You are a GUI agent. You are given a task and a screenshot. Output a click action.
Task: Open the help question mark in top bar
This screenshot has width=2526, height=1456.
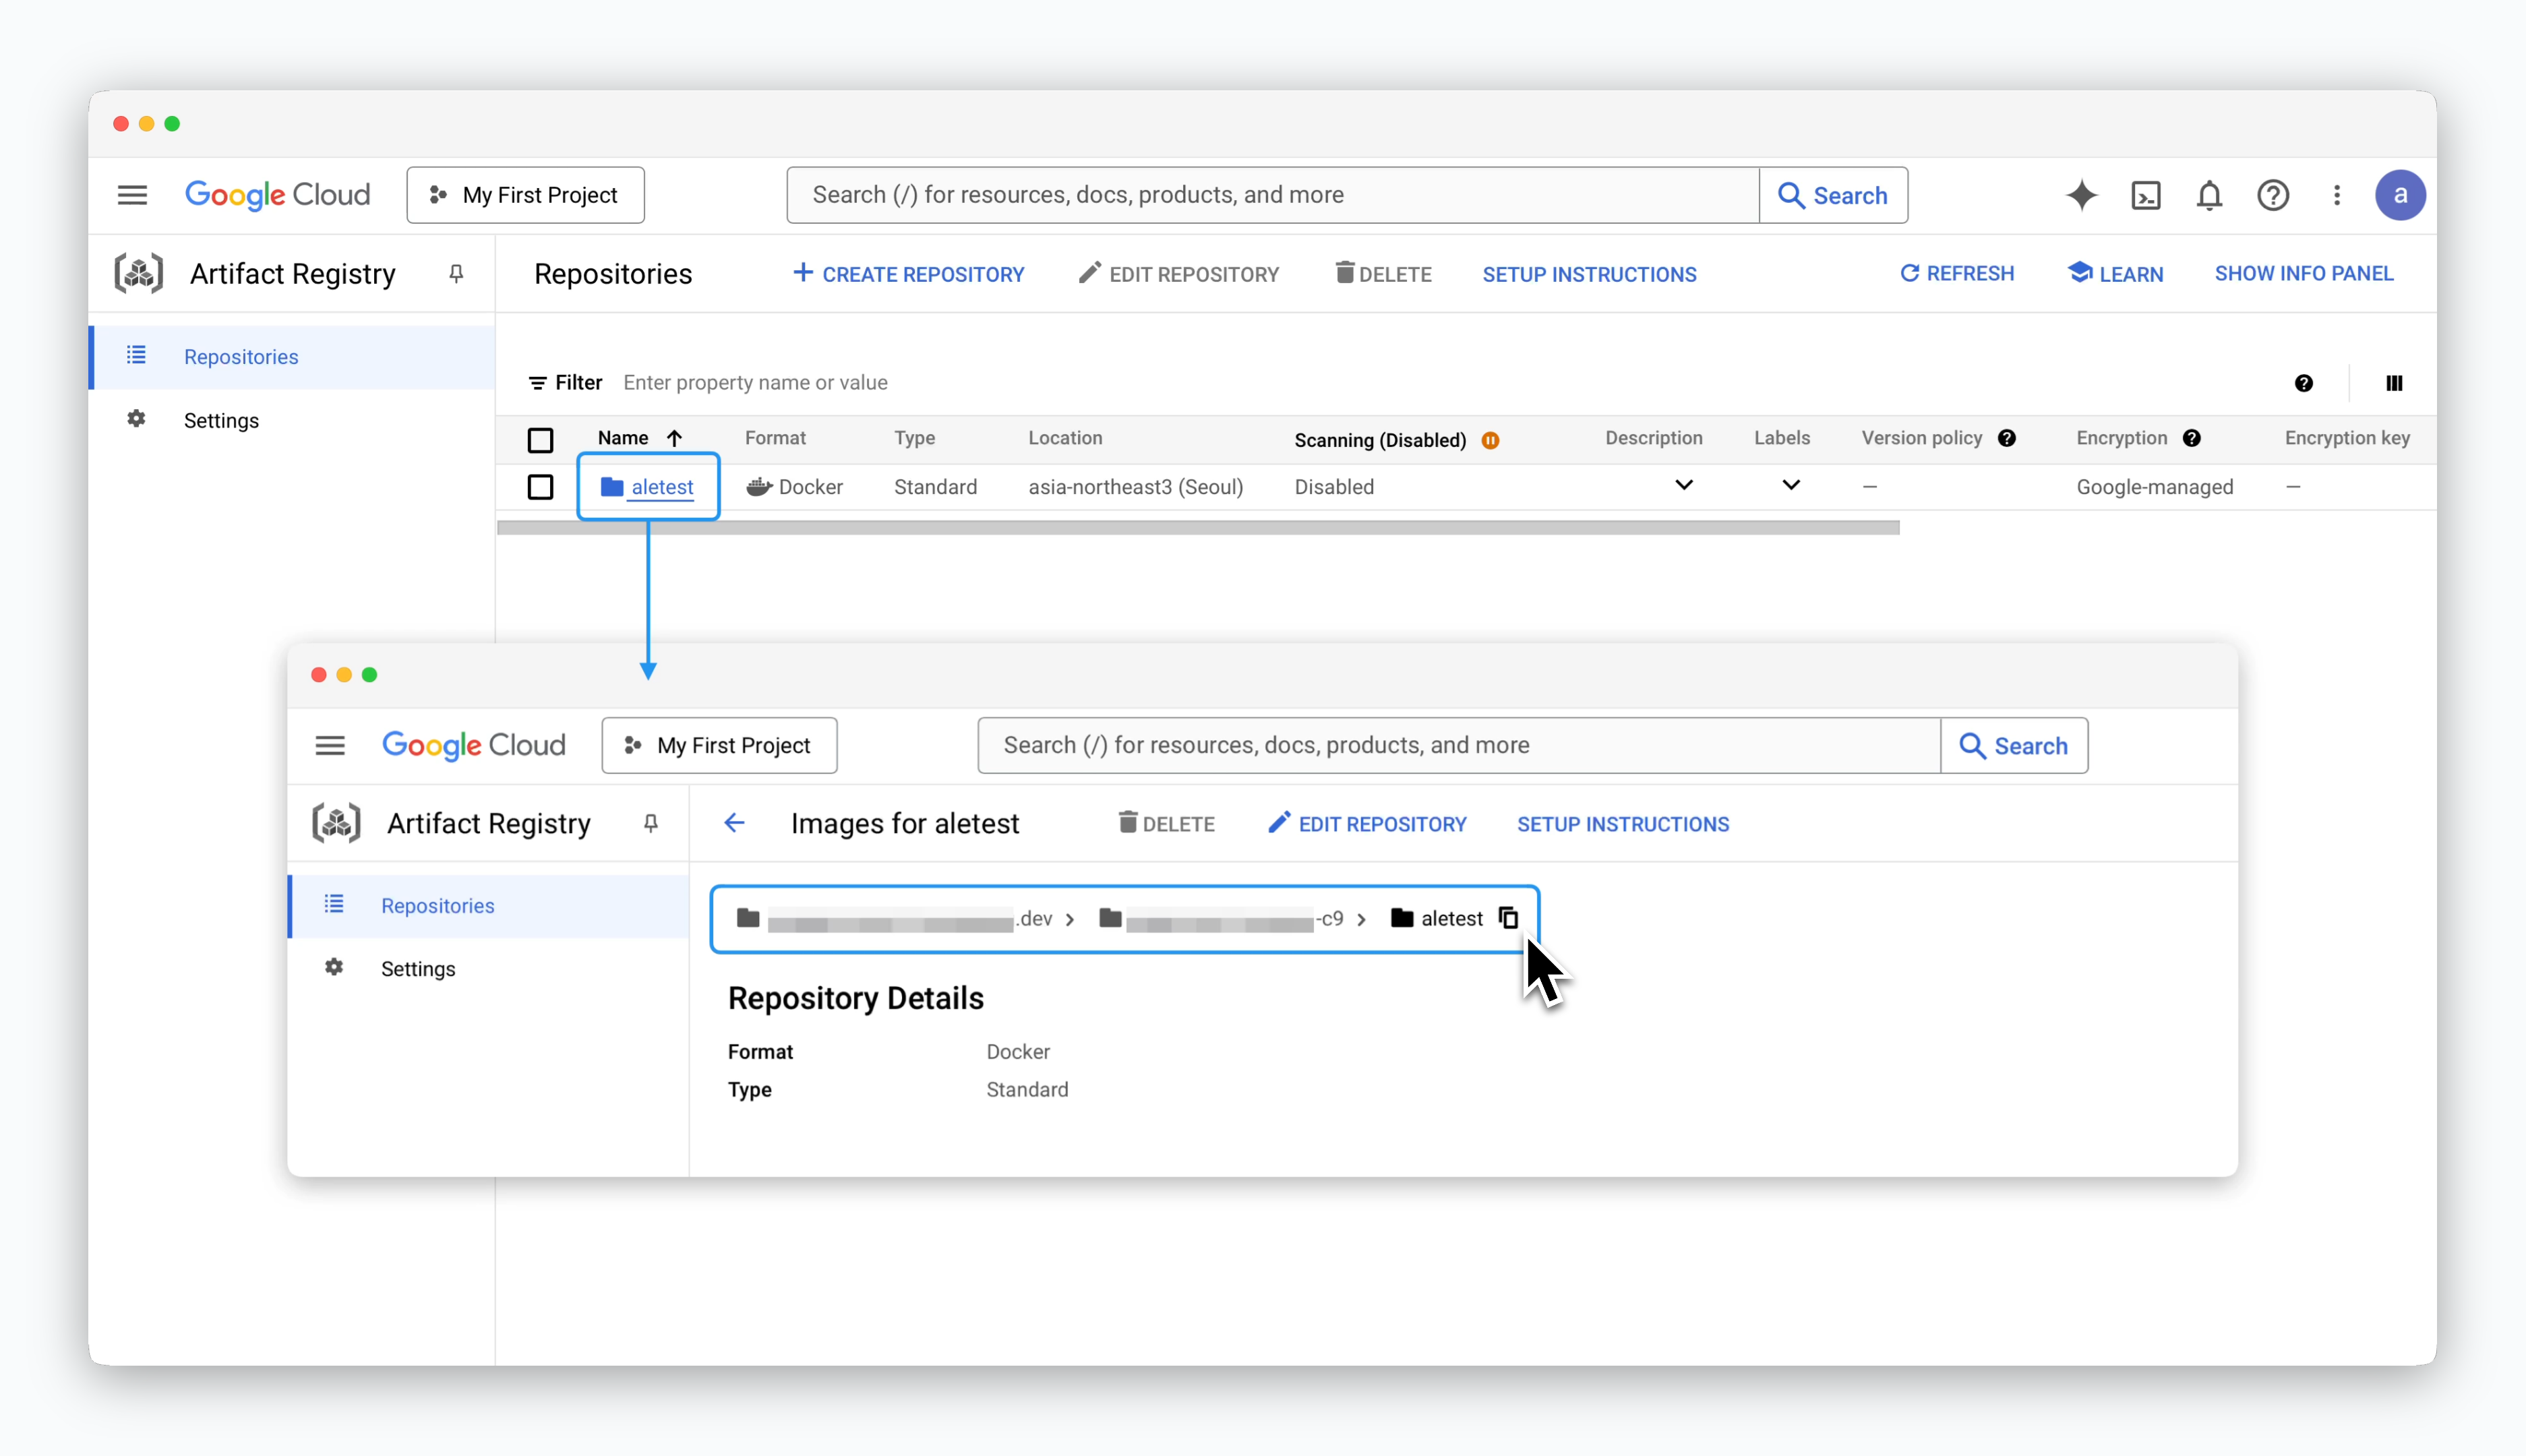coord(2273,195)
